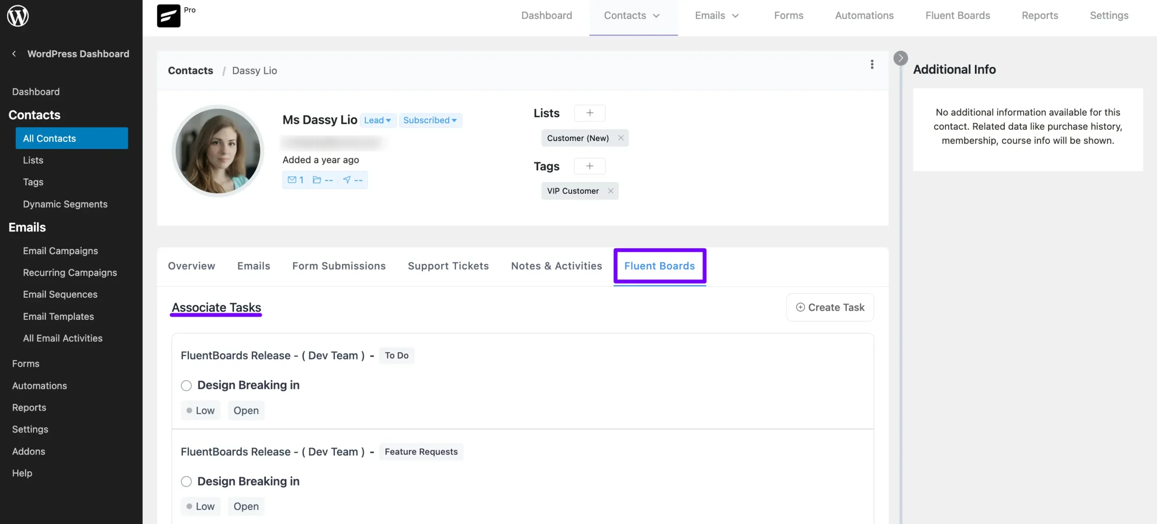This screenshot has height=524, width=1157.
Task: Open Help in the left sidebar
Action: [x=22, y=473]
